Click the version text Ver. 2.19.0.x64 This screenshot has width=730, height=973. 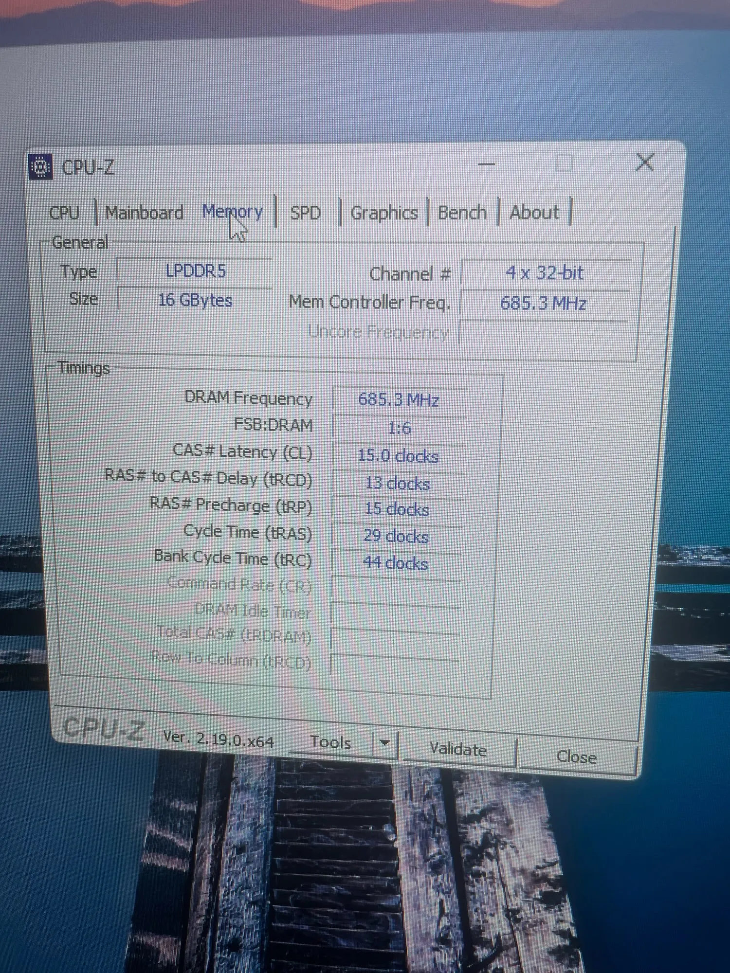pos(218,739)
